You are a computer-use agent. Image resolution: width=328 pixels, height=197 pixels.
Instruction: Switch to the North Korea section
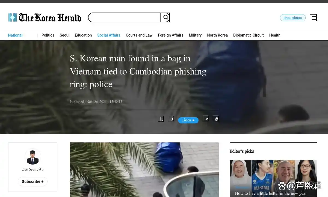(x=217, y=35)
